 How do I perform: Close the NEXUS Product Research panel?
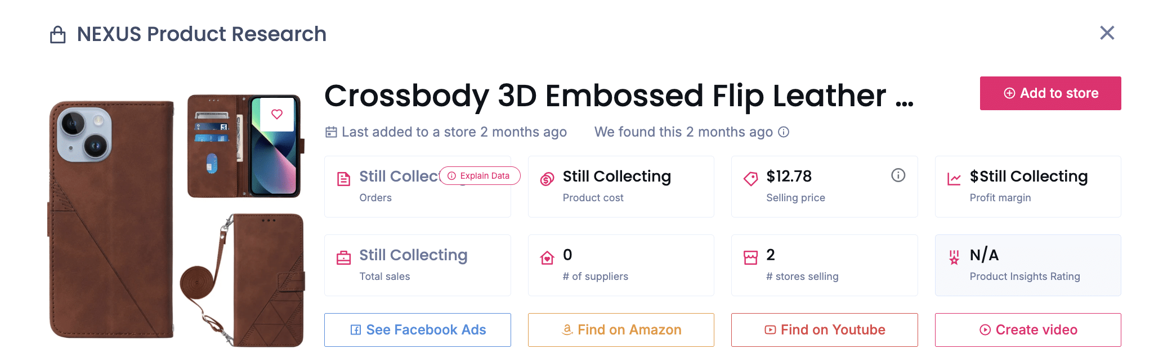pyautogui.click(x=1107, y=33)
